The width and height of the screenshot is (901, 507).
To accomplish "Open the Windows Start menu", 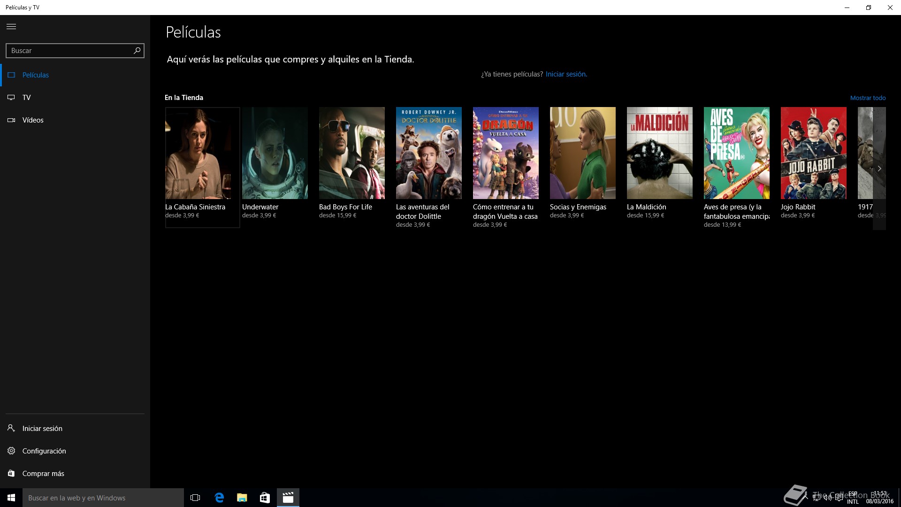I will coord(11,498).
